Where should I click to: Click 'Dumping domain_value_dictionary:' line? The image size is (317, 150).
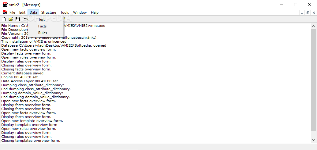tap(32, 93)
